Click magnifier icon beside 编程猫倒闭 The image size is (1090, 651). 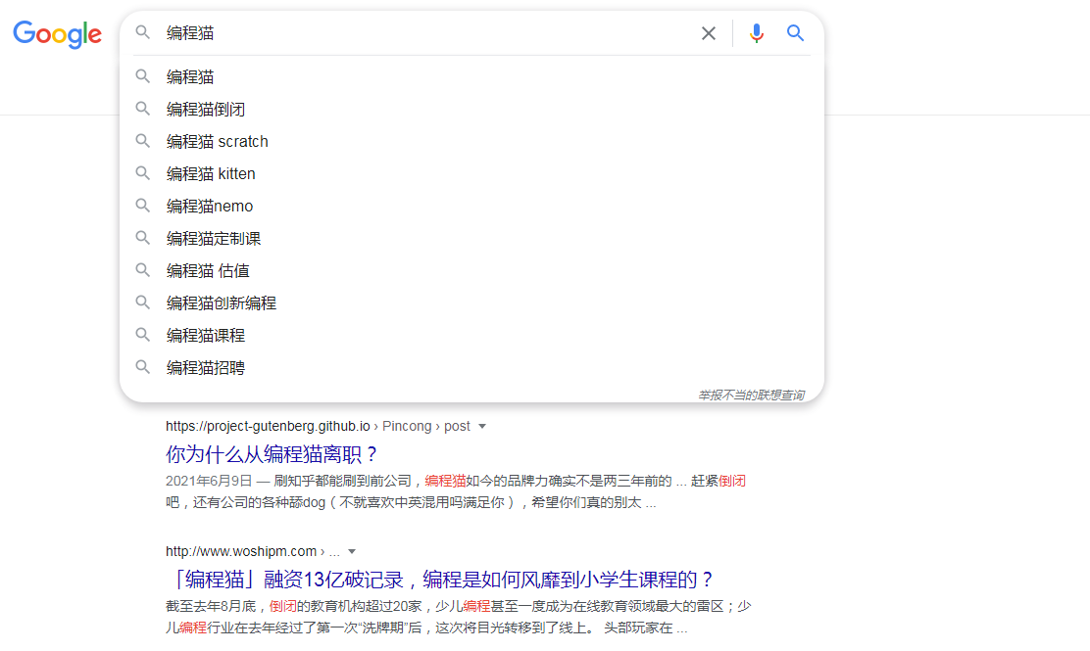[x=142, y=109]
